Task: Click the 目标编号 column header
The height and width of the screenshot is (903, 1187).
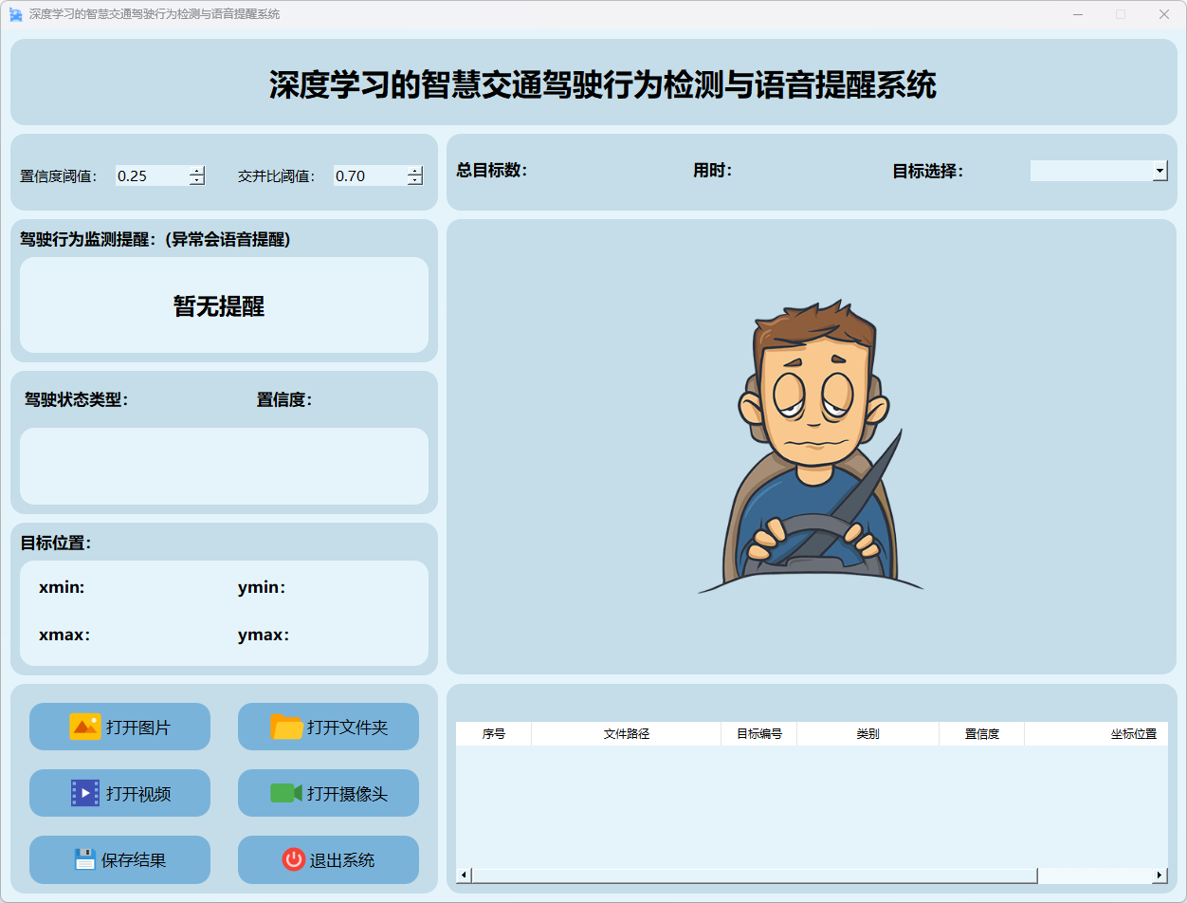Action: click(x=759, y=734)
